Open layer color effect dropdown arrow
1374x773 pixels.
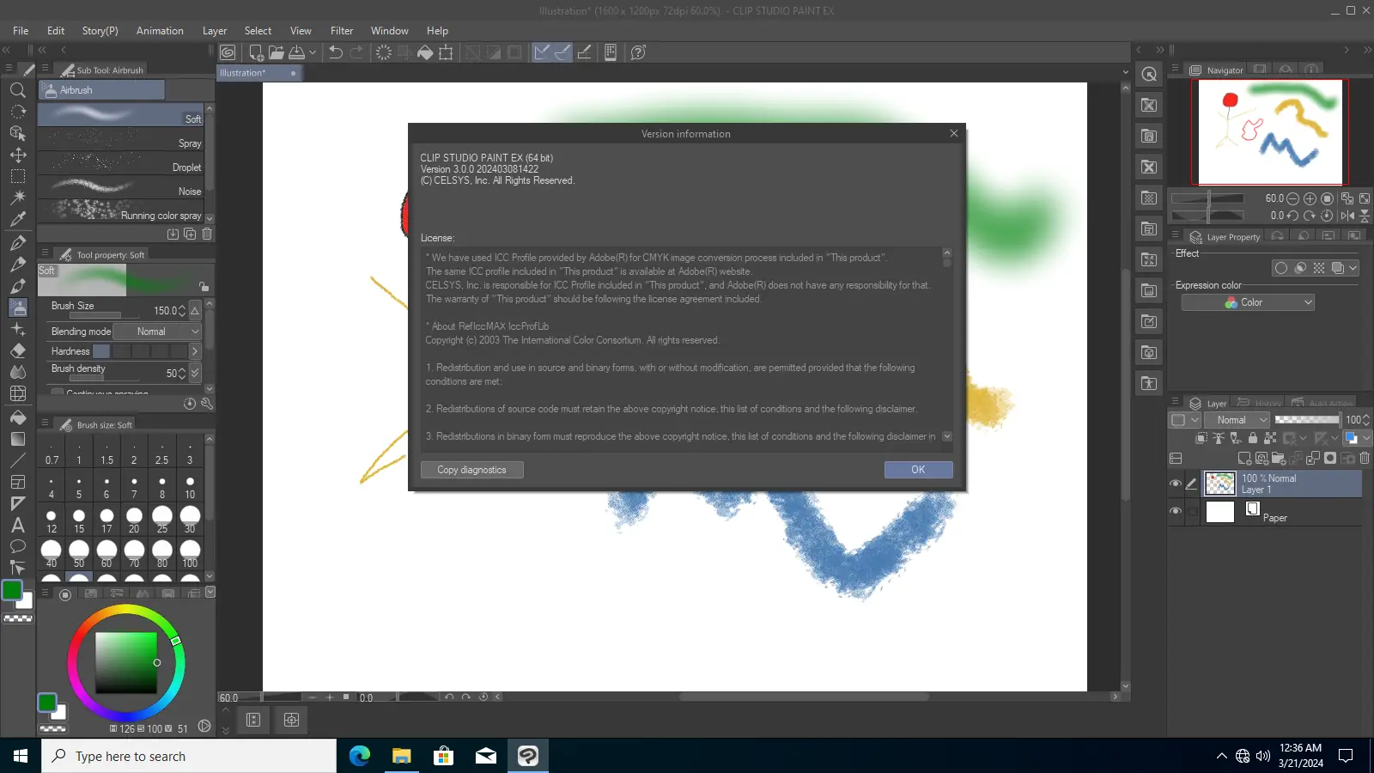(x=1353, y=268)
